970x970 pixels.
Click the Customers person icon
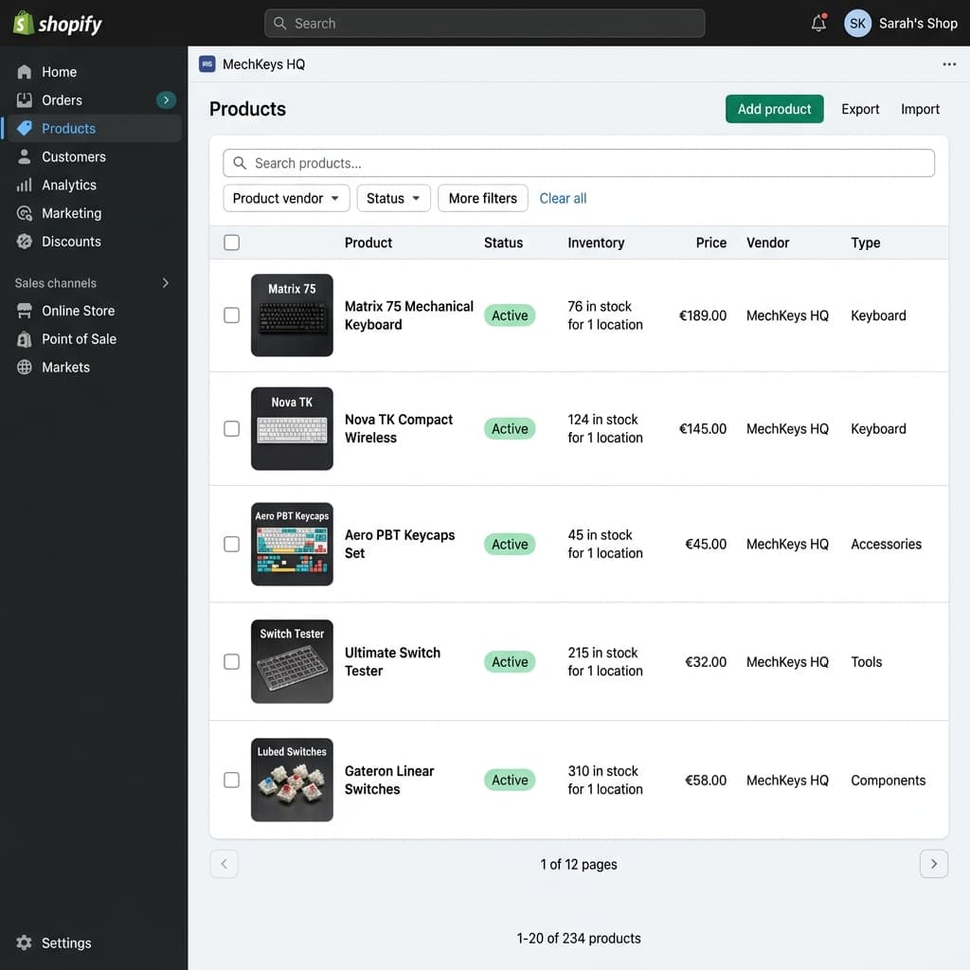24,156
